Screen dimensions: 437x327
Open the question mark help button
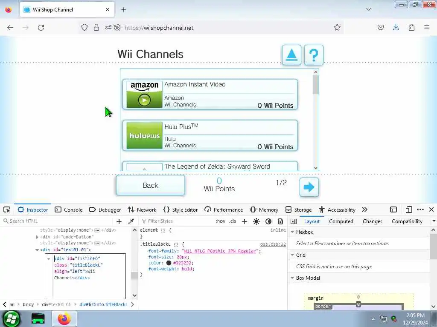314,55
